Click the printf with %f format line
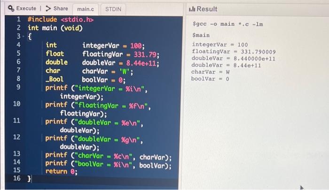Image resolution: width=329 pixels, height=190 pixels. pyautogui.click(x=98, y=109)
